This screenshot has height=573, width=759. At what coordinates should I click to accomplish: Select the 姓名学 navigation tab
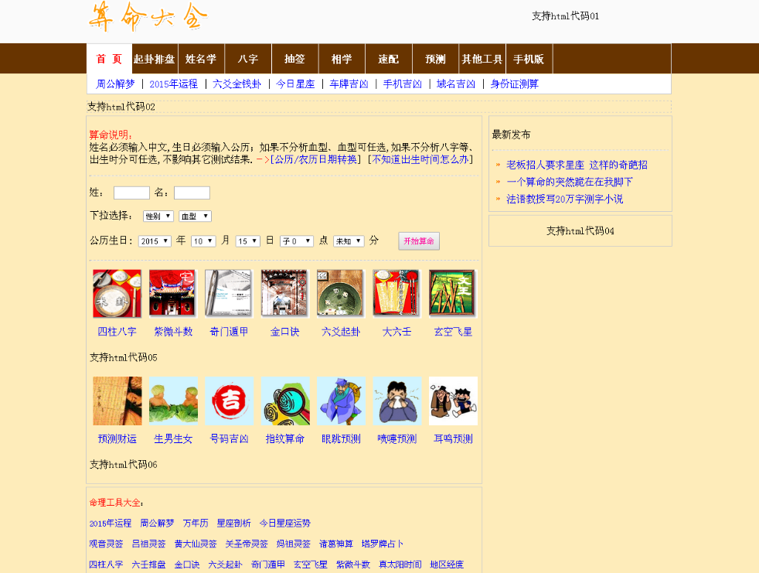tap(201, 59)
